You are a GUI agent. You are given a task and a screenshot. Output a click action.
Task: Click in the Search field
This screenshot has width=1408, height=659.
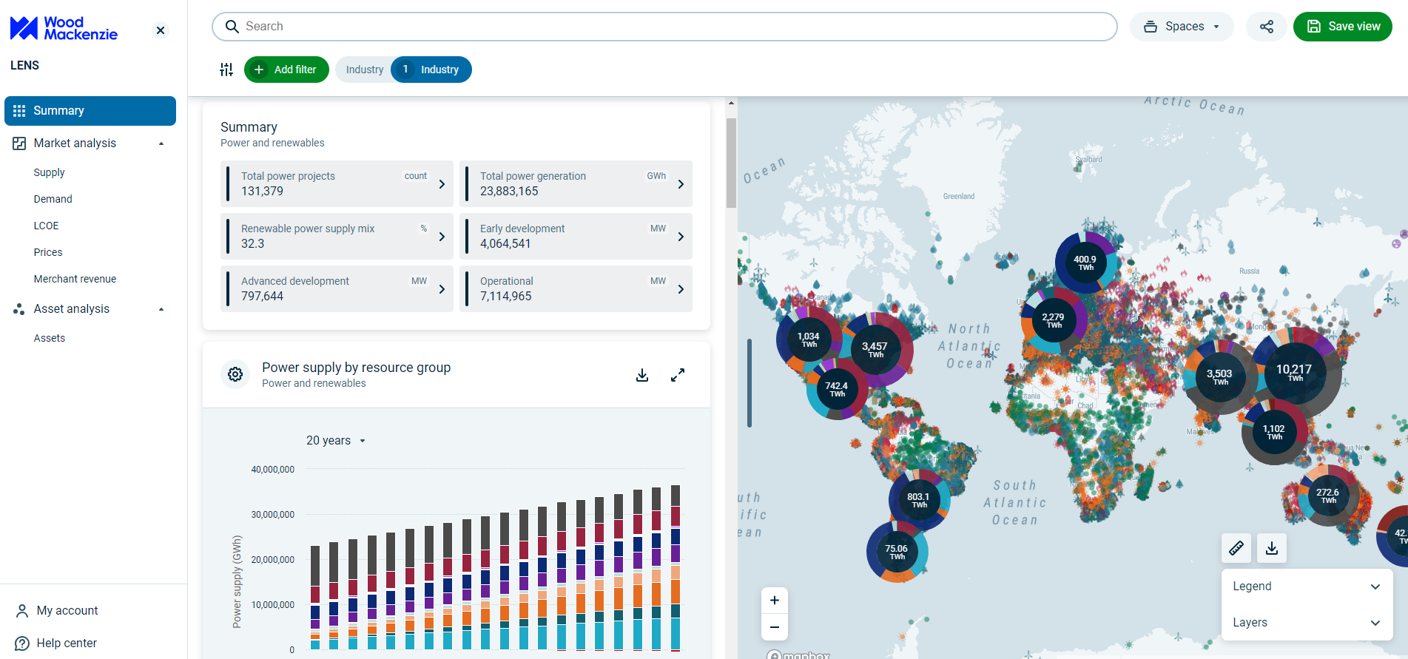pyautogui.click(x=664, y=27)
